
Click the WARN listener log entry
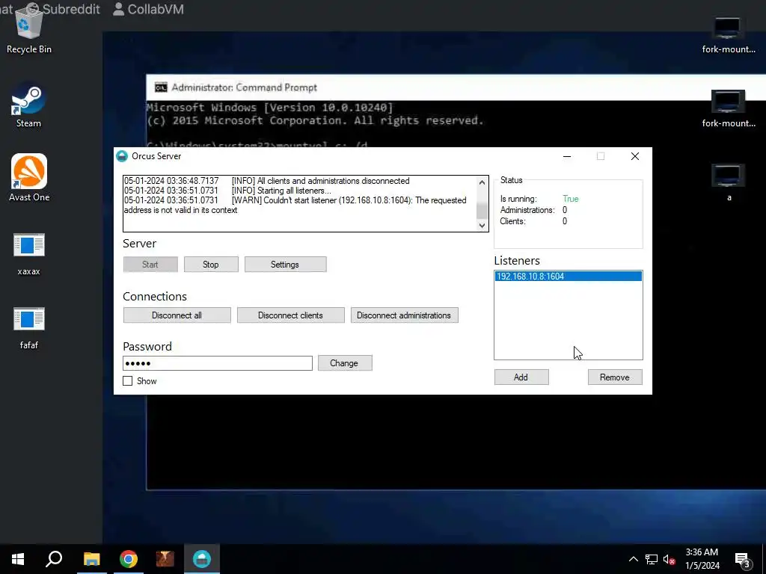tap(295, 205)
